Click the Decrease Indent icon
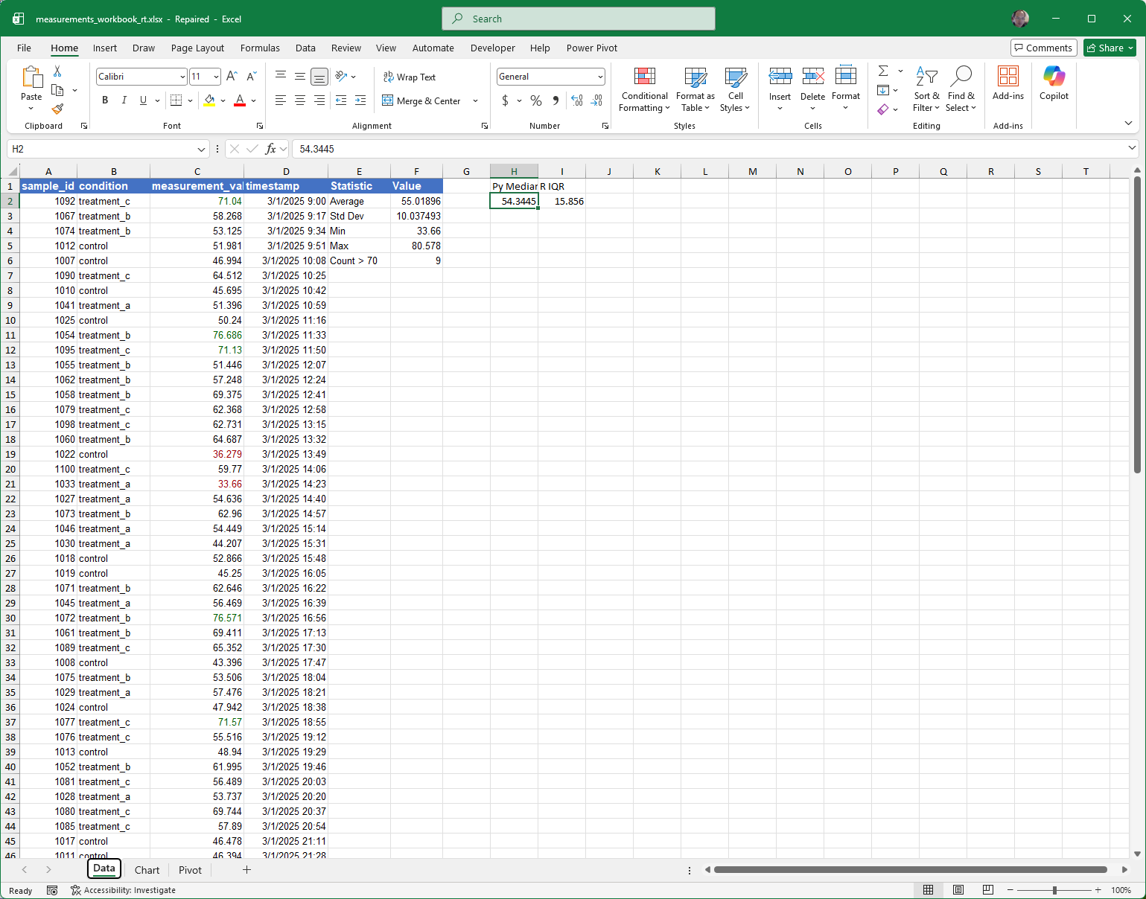The width and height of the screenshot is (1146, 899). point(341,100)
